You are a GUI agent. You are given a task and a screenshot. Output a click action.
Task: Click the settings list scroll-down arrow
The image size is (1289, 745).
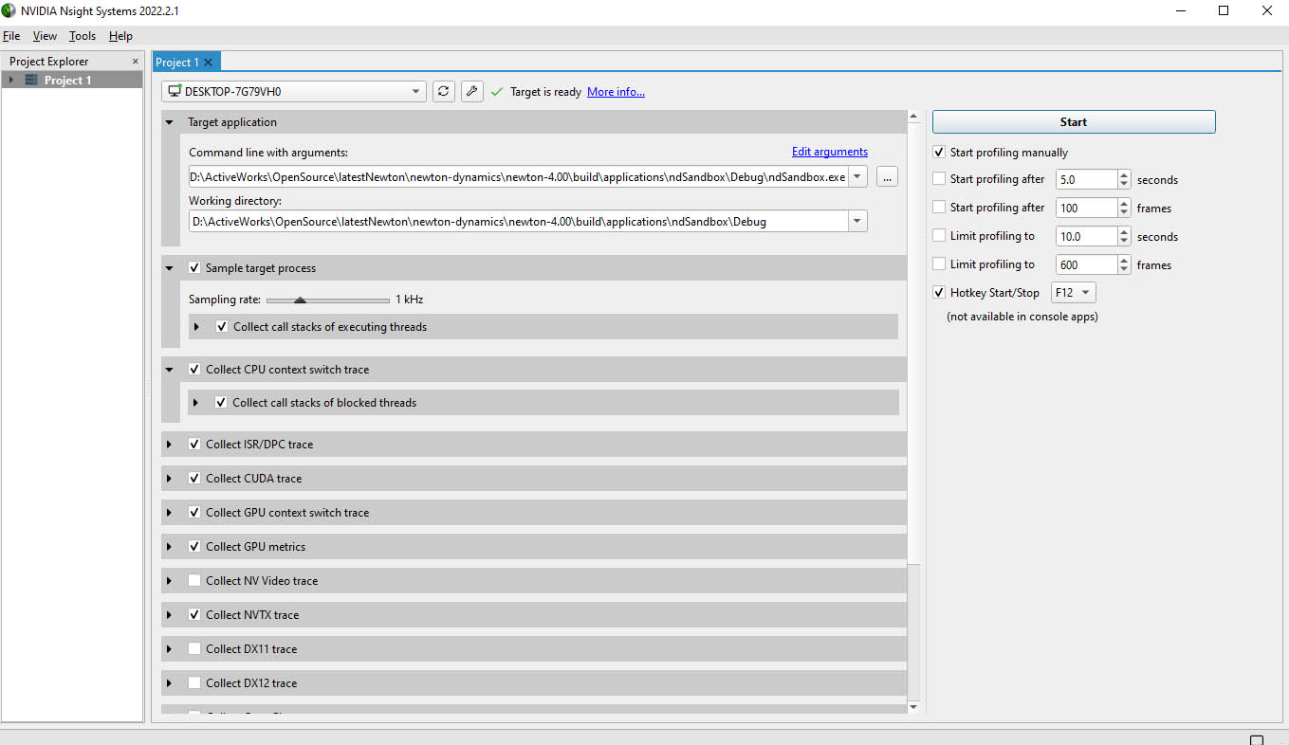pos(914,706)
